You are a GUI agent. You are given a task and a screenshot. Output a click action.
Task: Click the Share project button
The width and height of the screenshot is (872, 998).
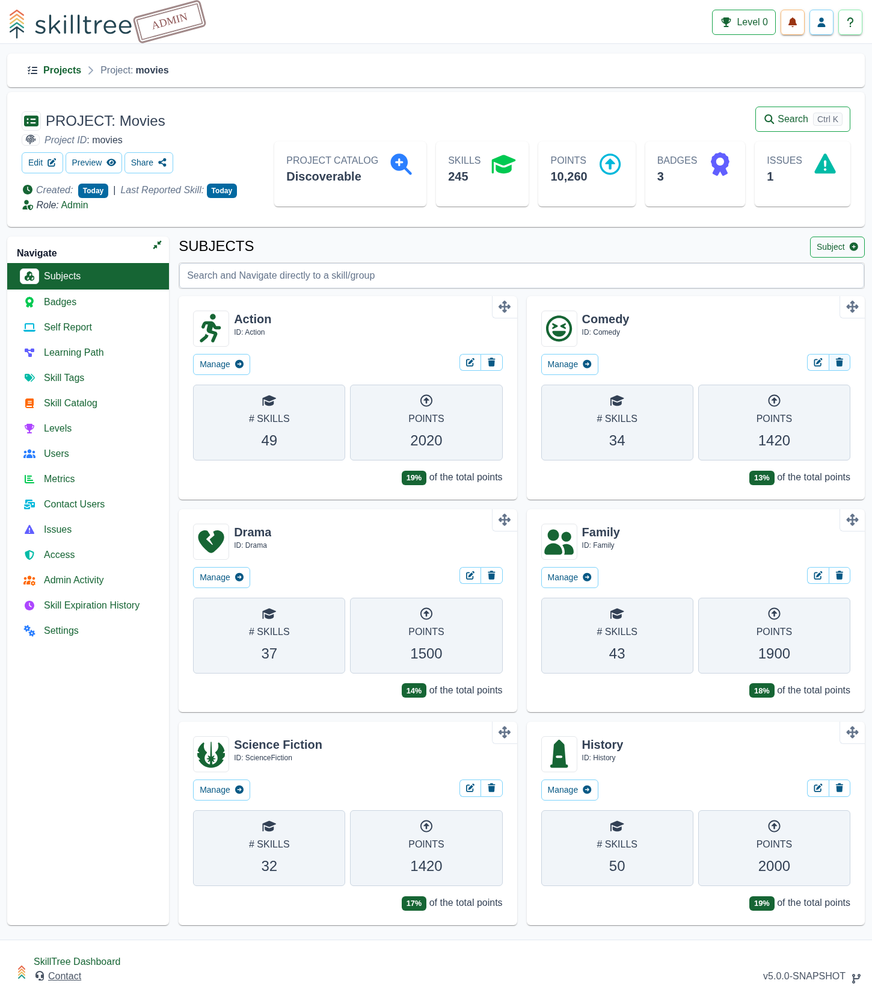149,163
